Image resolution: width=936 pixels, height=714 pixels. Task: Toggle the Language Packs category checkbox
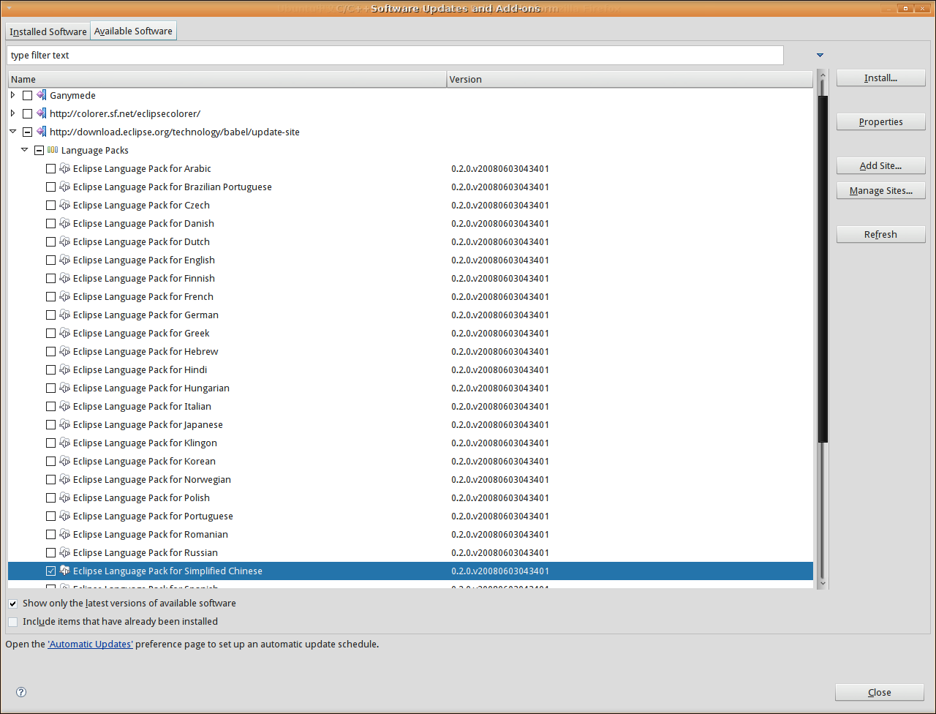pos(39,150)
